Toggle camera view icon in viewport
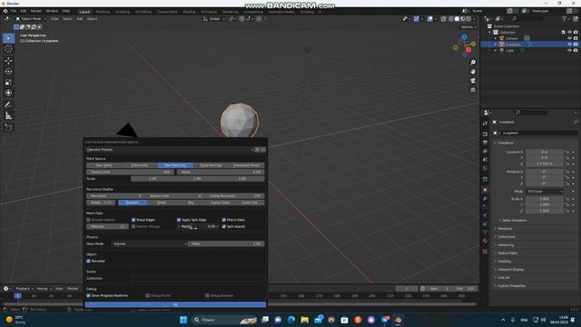The image size is (581, 327). click(x=473, y=81)
